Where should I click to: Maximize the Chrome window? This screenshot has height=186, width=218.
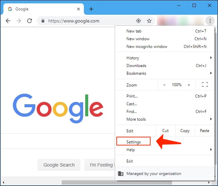(x=194, y=6)
